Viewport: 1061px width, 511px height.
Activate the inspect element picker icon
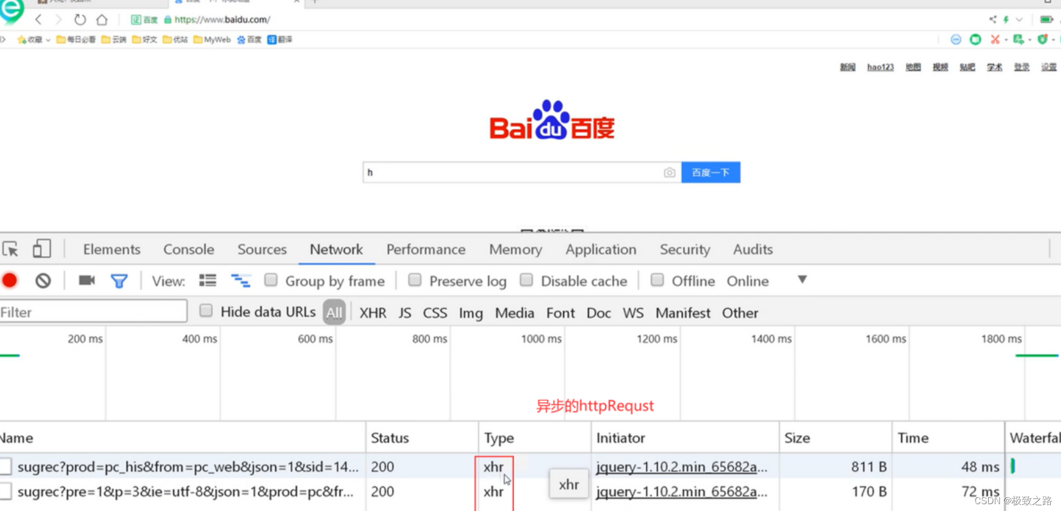(10, 249)
